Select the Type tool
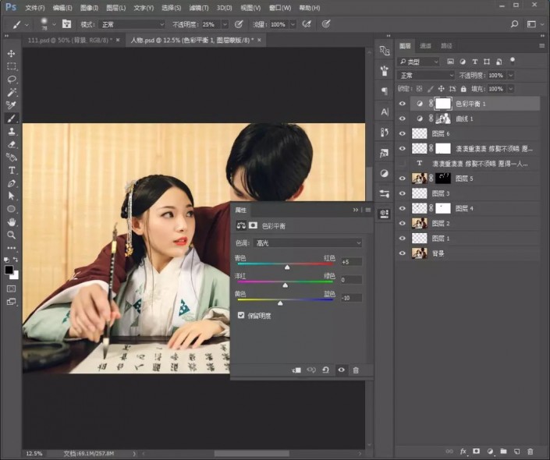Viewport: 550px width, 460px height. [11, 171]
